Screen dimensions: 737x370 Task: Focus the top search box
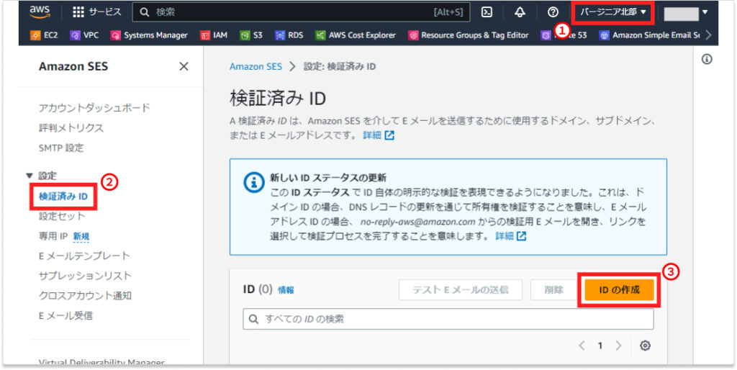(302, 12)
